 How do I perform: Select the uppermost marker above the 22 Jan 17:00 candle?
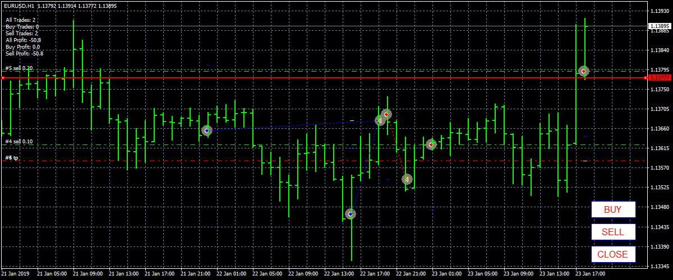click(386, 114)
